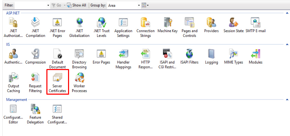Open Session State settings
This screenshot has height=136, width=290.
pos(233,25)
